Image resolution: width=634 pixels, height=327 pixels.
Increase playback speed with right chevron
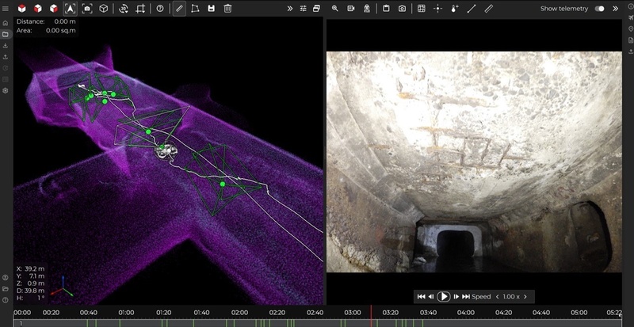[x=525, y=296]
